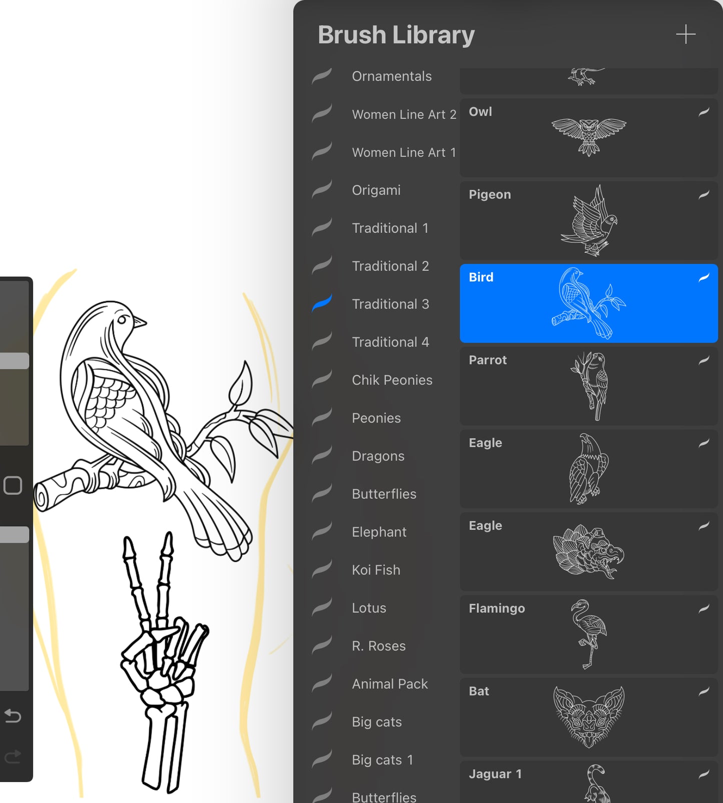Click the undo arrow in sidebar
The height and width of the screenshot is (803, 723).
click(13, 716)
